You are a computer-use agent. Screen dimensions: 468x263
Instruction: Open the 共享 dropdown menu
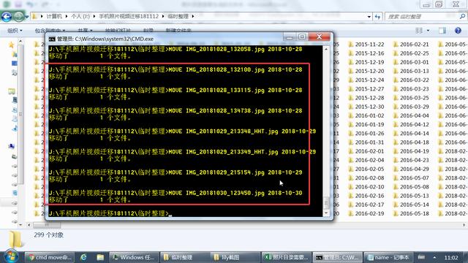tap(85, 31)
